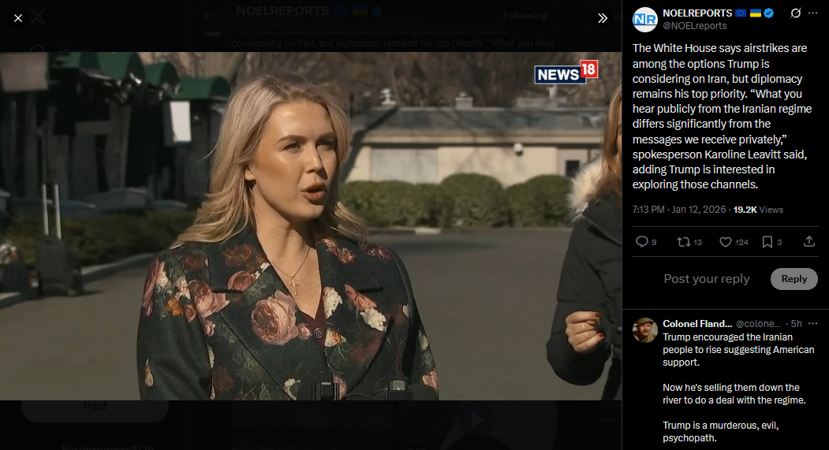Screen dimensions: 829x450
Task: Open the NOELREPORTS display name link
Action: (x=696, y=13)
